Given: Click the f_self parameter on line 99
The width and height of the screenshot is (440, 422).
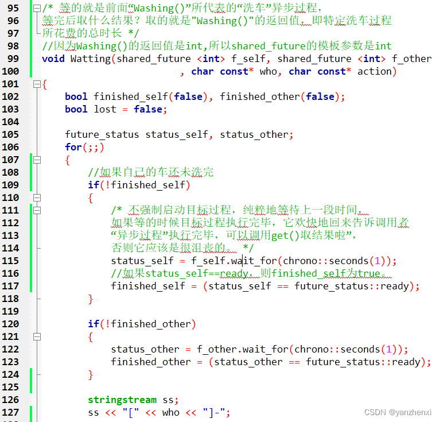Looking at the screenshot, I should [x=248, y=59].
